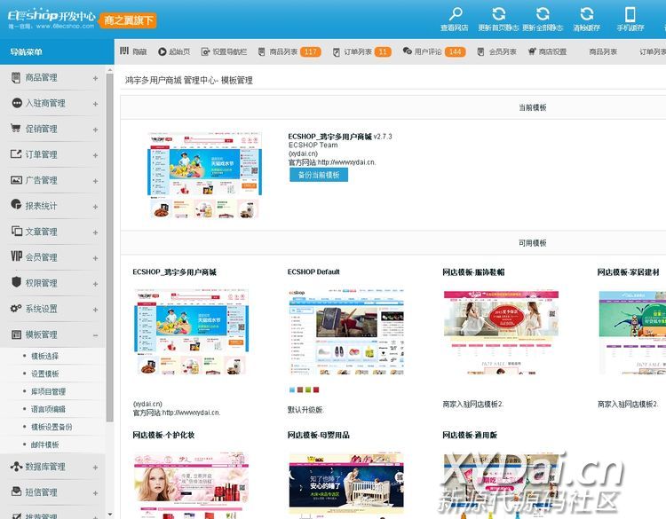
Task: Expand 会员管理 with its plus sign
Action: [x=96, y=258]
